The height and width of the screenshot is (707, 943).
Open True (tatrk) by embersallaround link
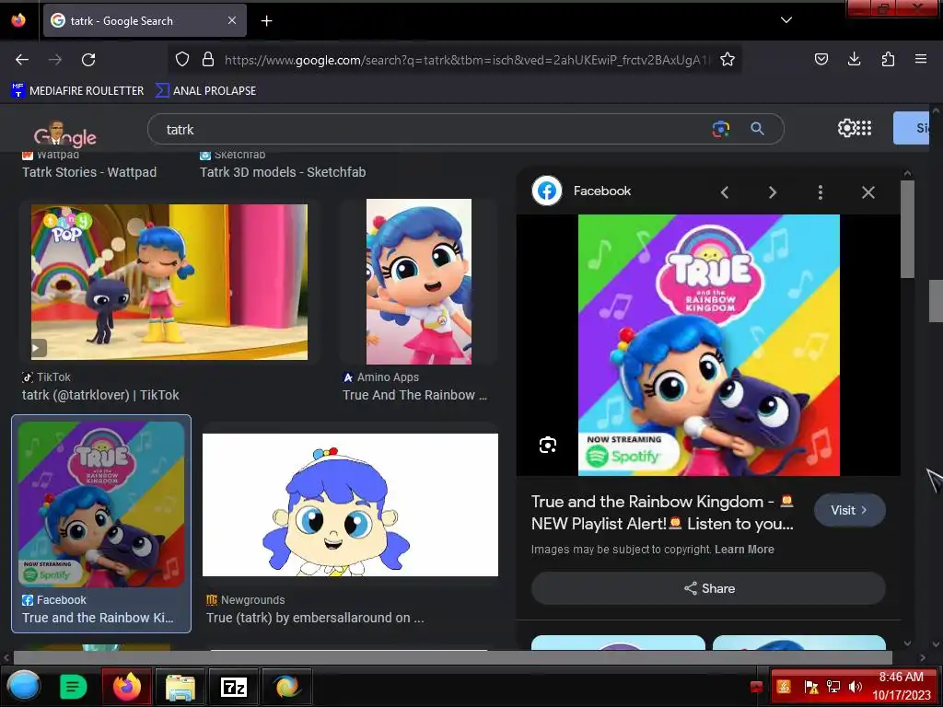point(315,618)
